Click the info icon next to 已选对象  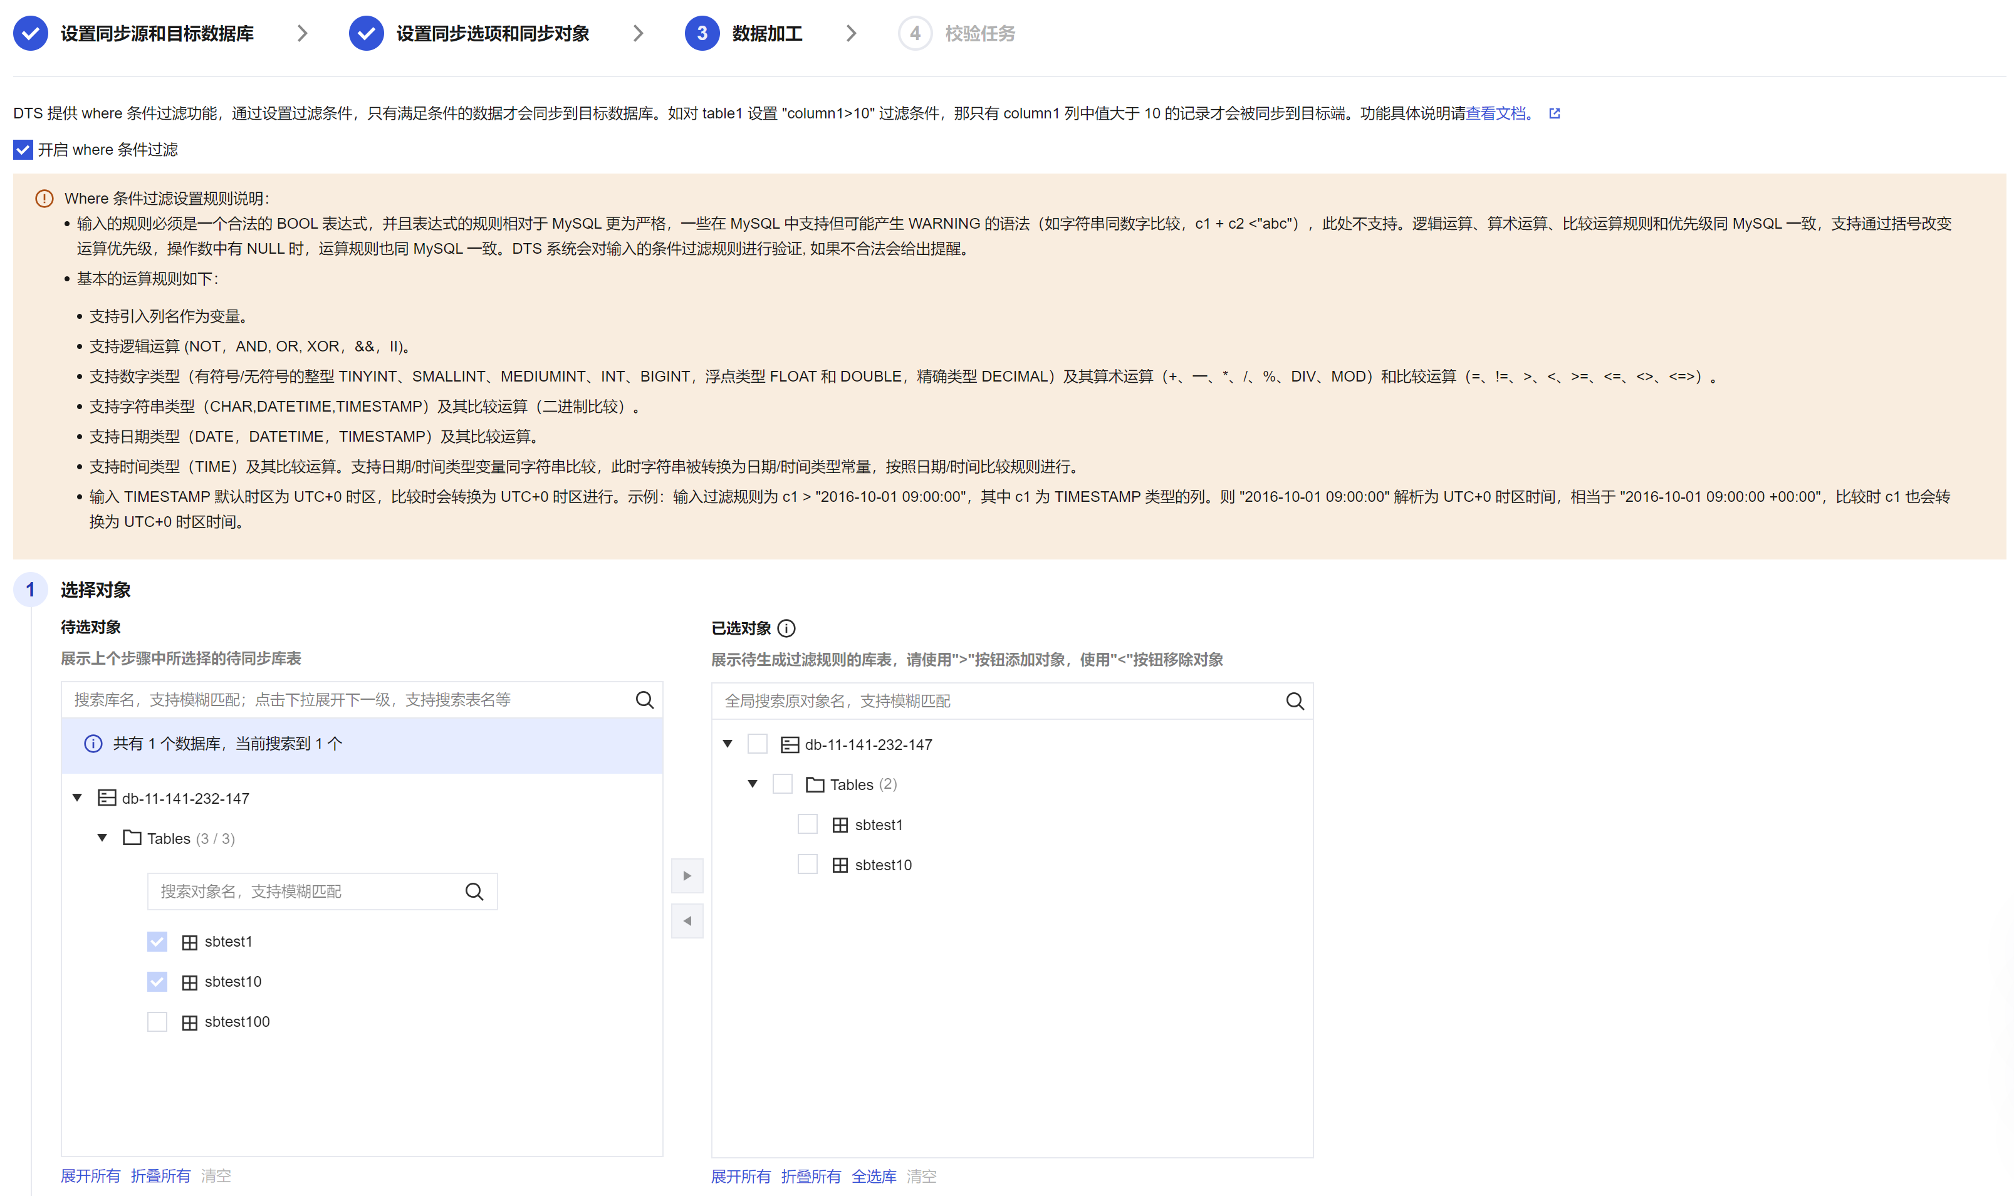[786, 628]
